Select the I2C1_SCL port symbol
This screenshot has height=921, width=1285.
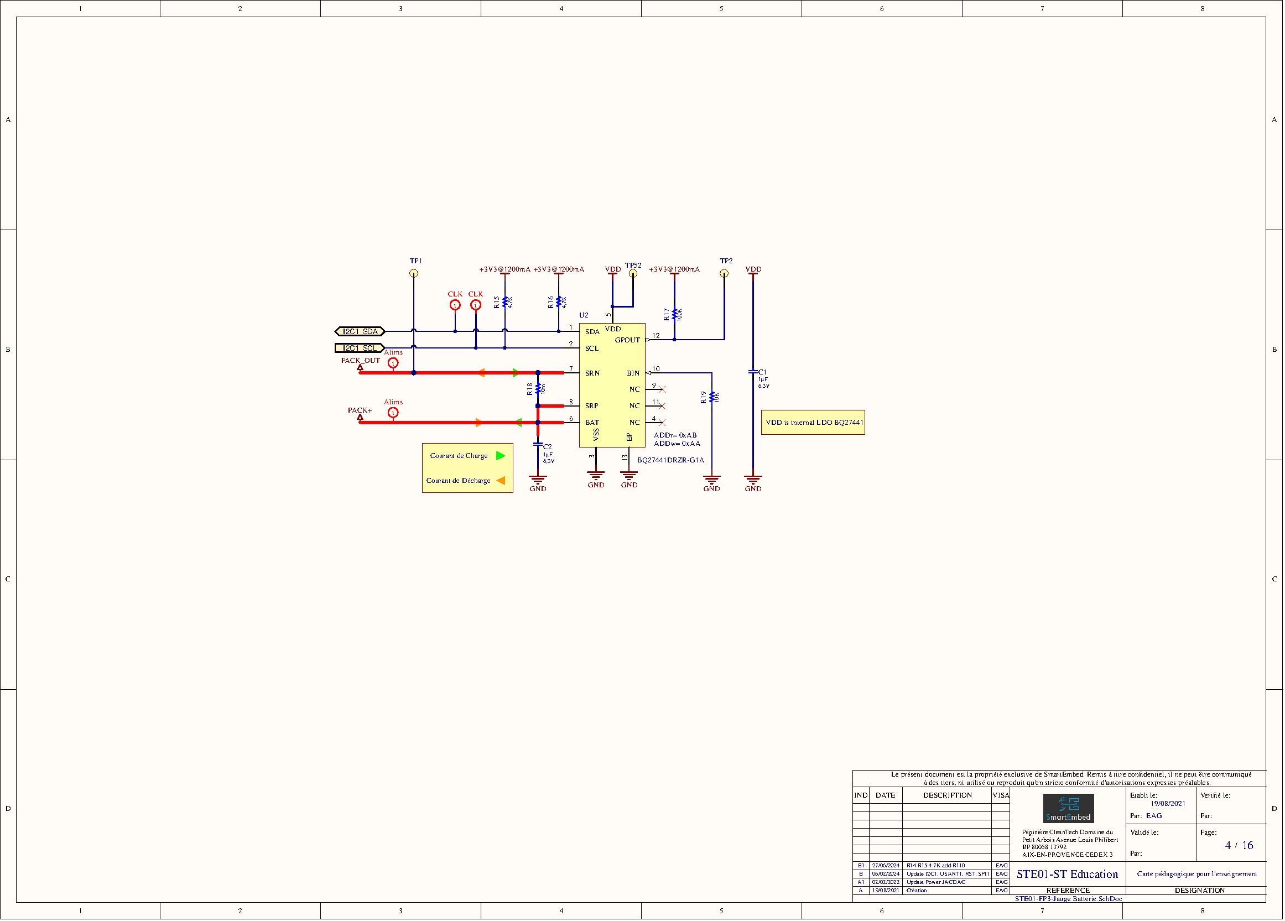click(x=360, y=348)
